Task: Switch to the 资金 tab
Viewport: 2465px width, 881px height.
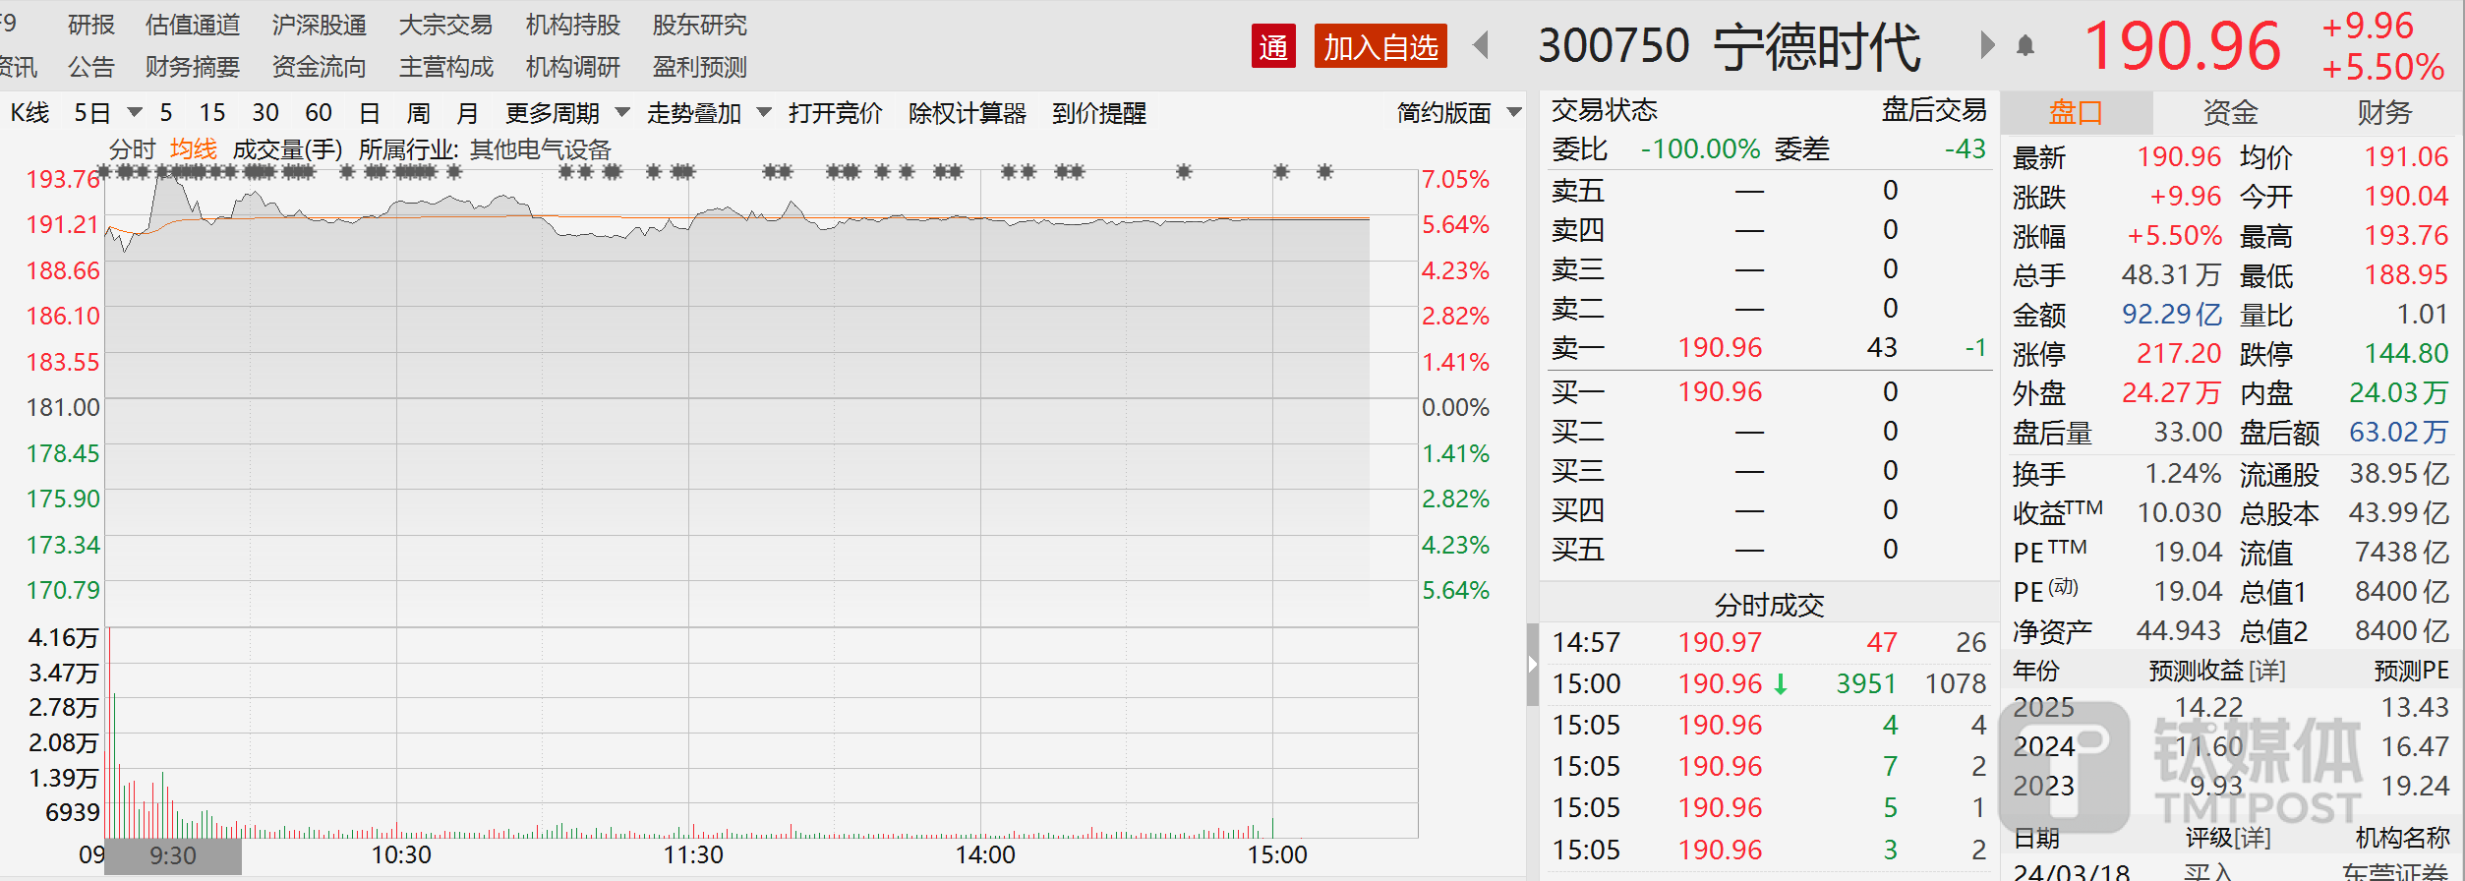Action: 2229,113
